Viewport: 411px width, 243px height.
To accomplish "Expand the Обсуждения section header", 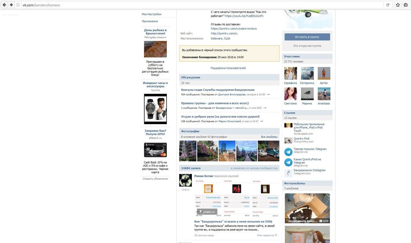I will pos(191,77).
